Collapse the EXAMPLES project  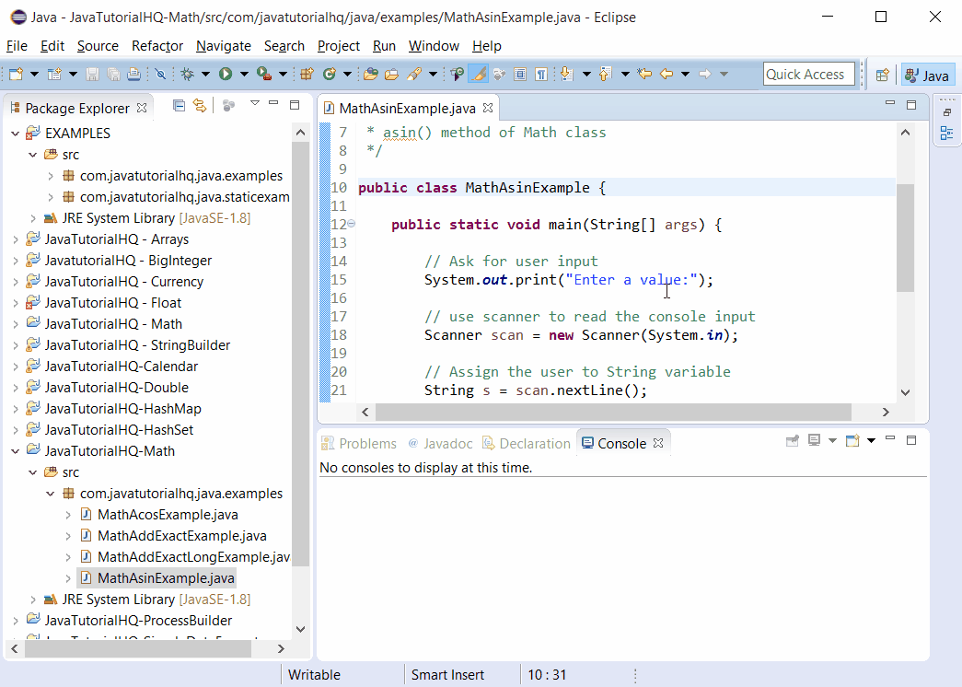[x=16, y=134]
